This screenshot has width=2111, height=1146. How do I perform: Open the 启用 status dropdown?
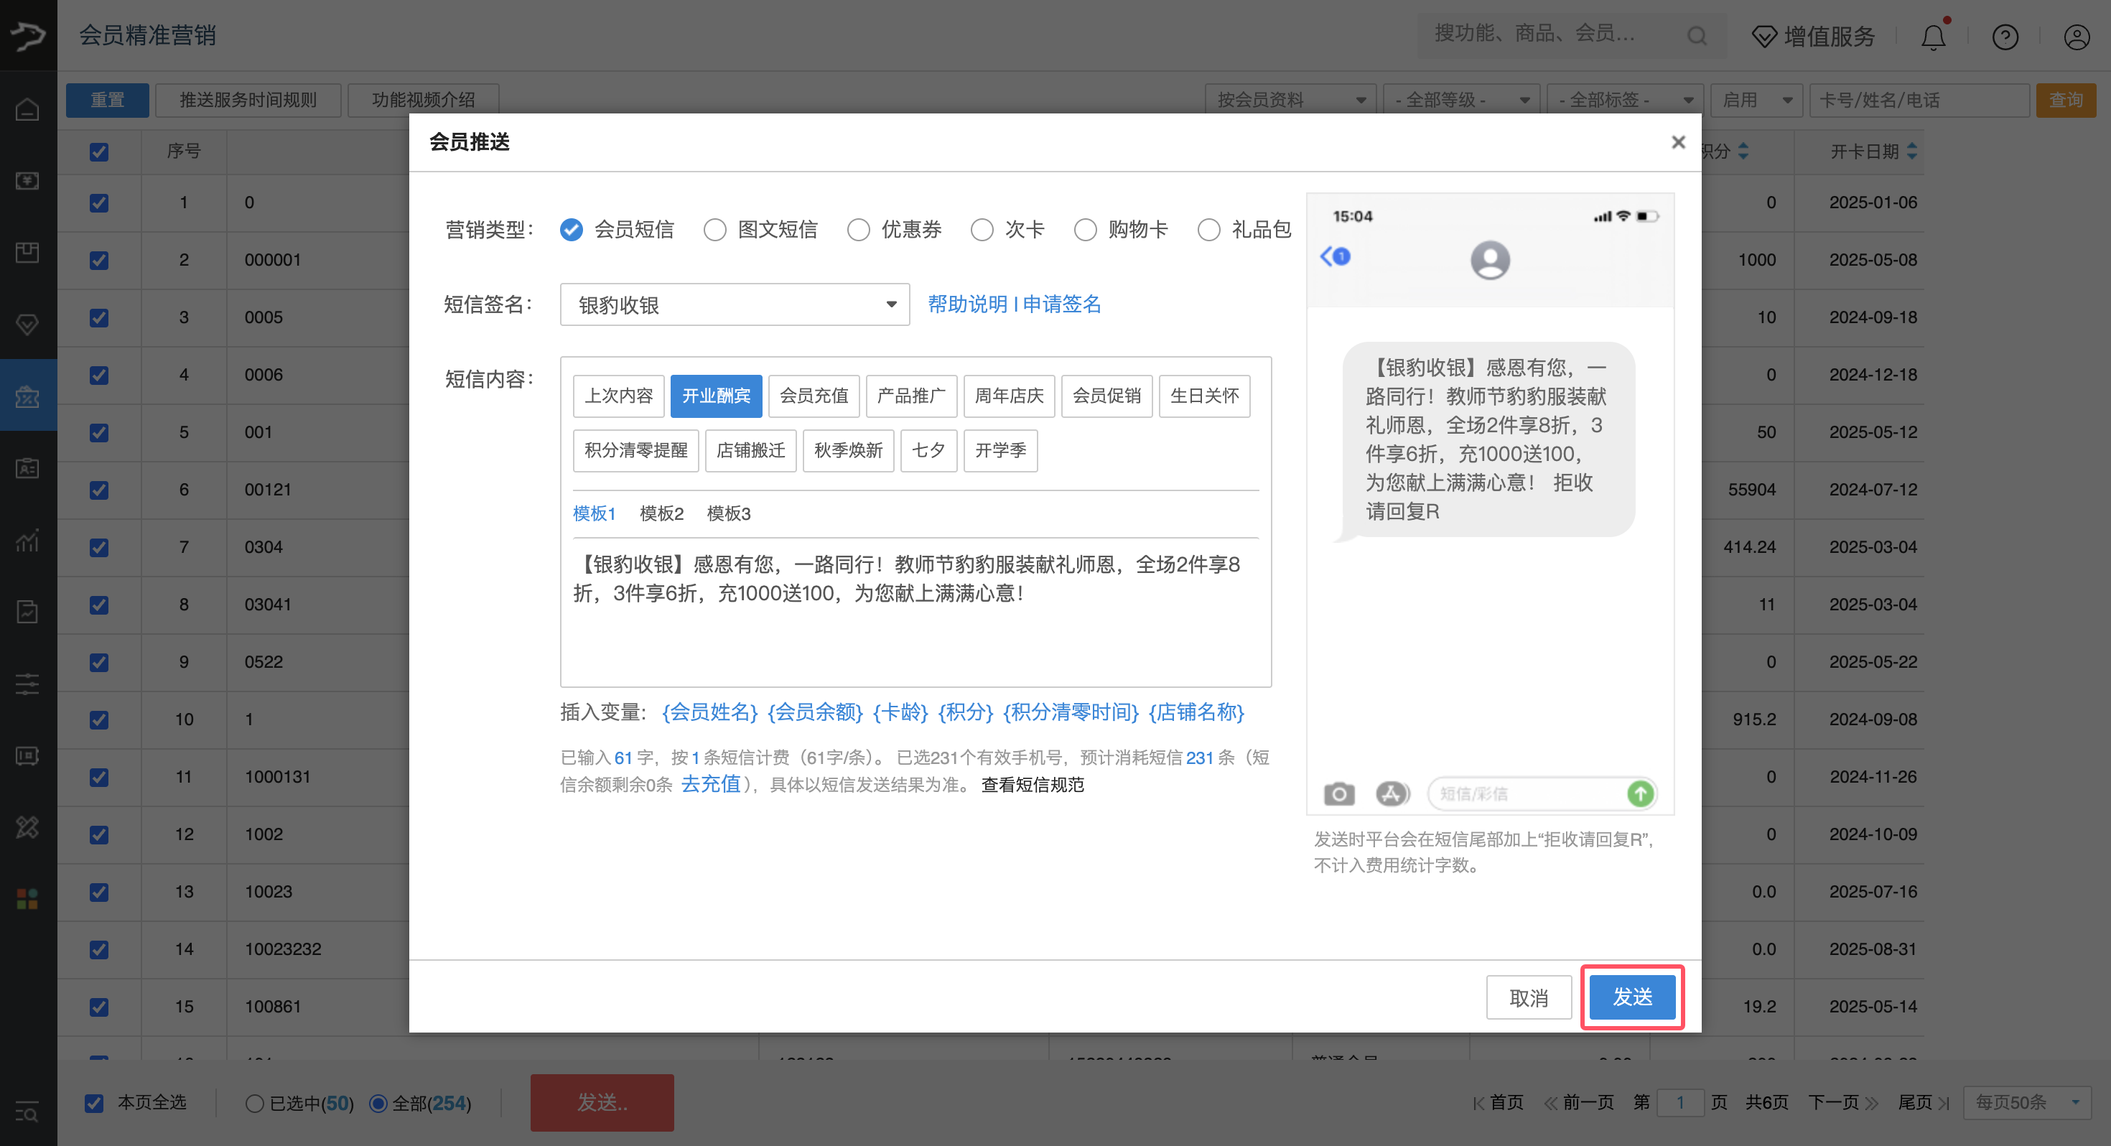tap(1757, 100)
